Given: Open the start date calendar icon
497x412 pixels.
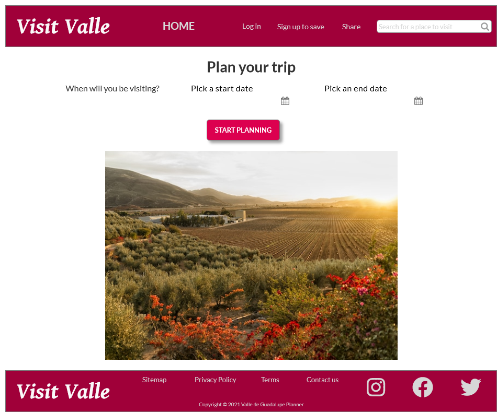Looking at the screenshot, I should click(x=285, y=101).
